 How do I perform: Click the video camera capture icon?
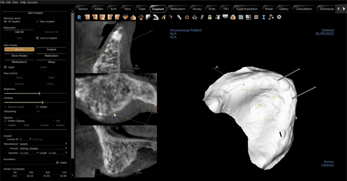(x=271, y=17)
